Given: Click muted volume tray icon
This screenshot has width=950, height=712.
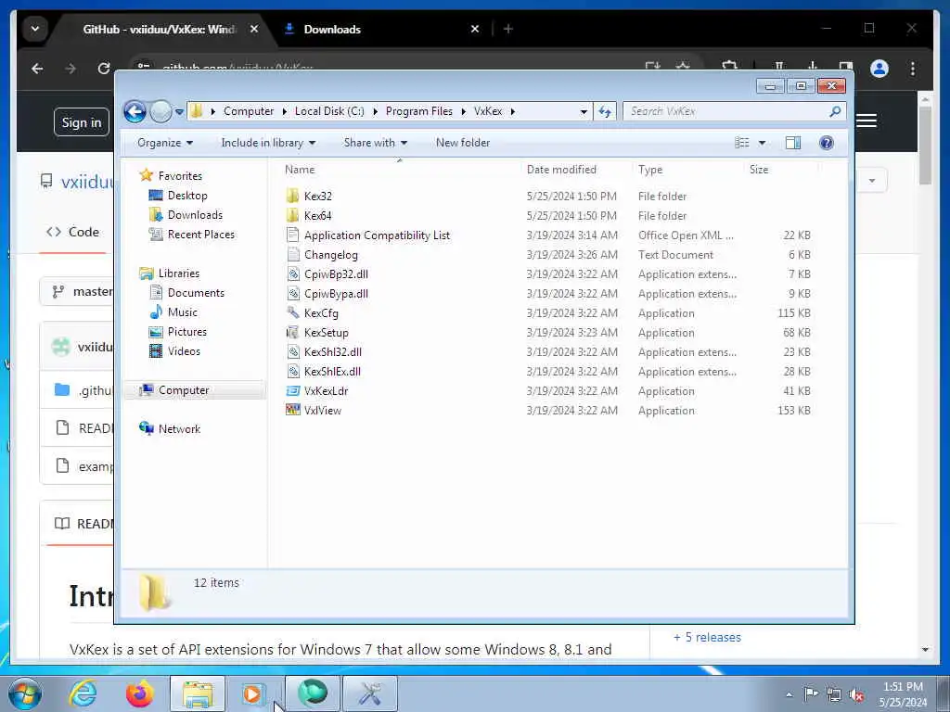Looking at the screenshot, I should click(x=856, y=694).
